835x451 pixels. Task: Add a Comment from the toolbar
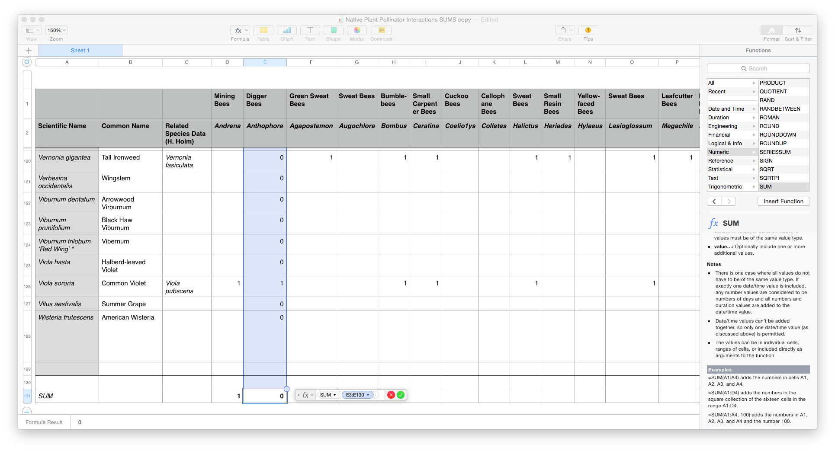click(x=381, y=30)
